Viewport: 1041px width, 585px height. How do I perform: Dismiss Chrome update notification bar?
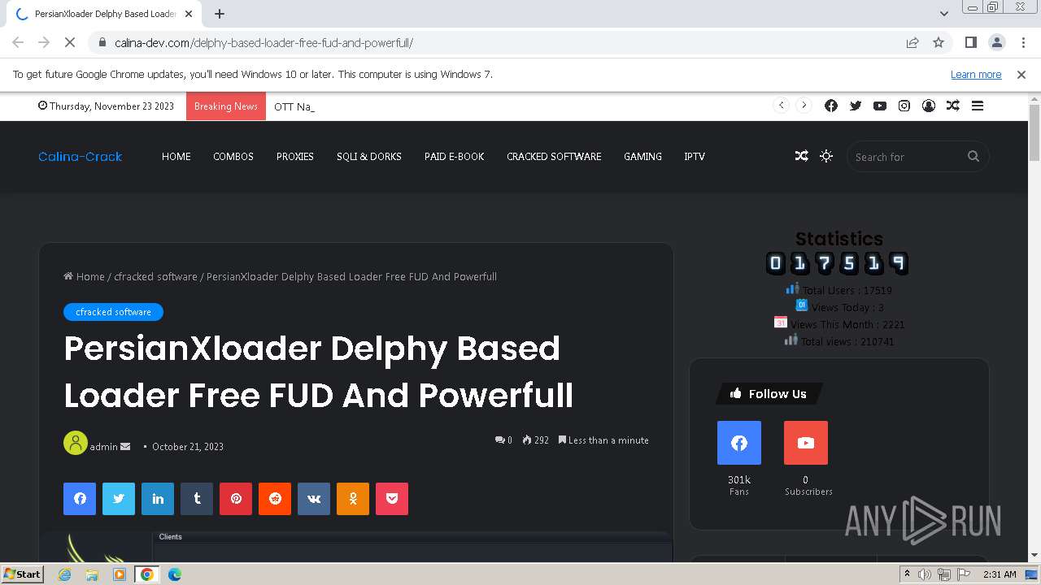[x=1021, y=74]
